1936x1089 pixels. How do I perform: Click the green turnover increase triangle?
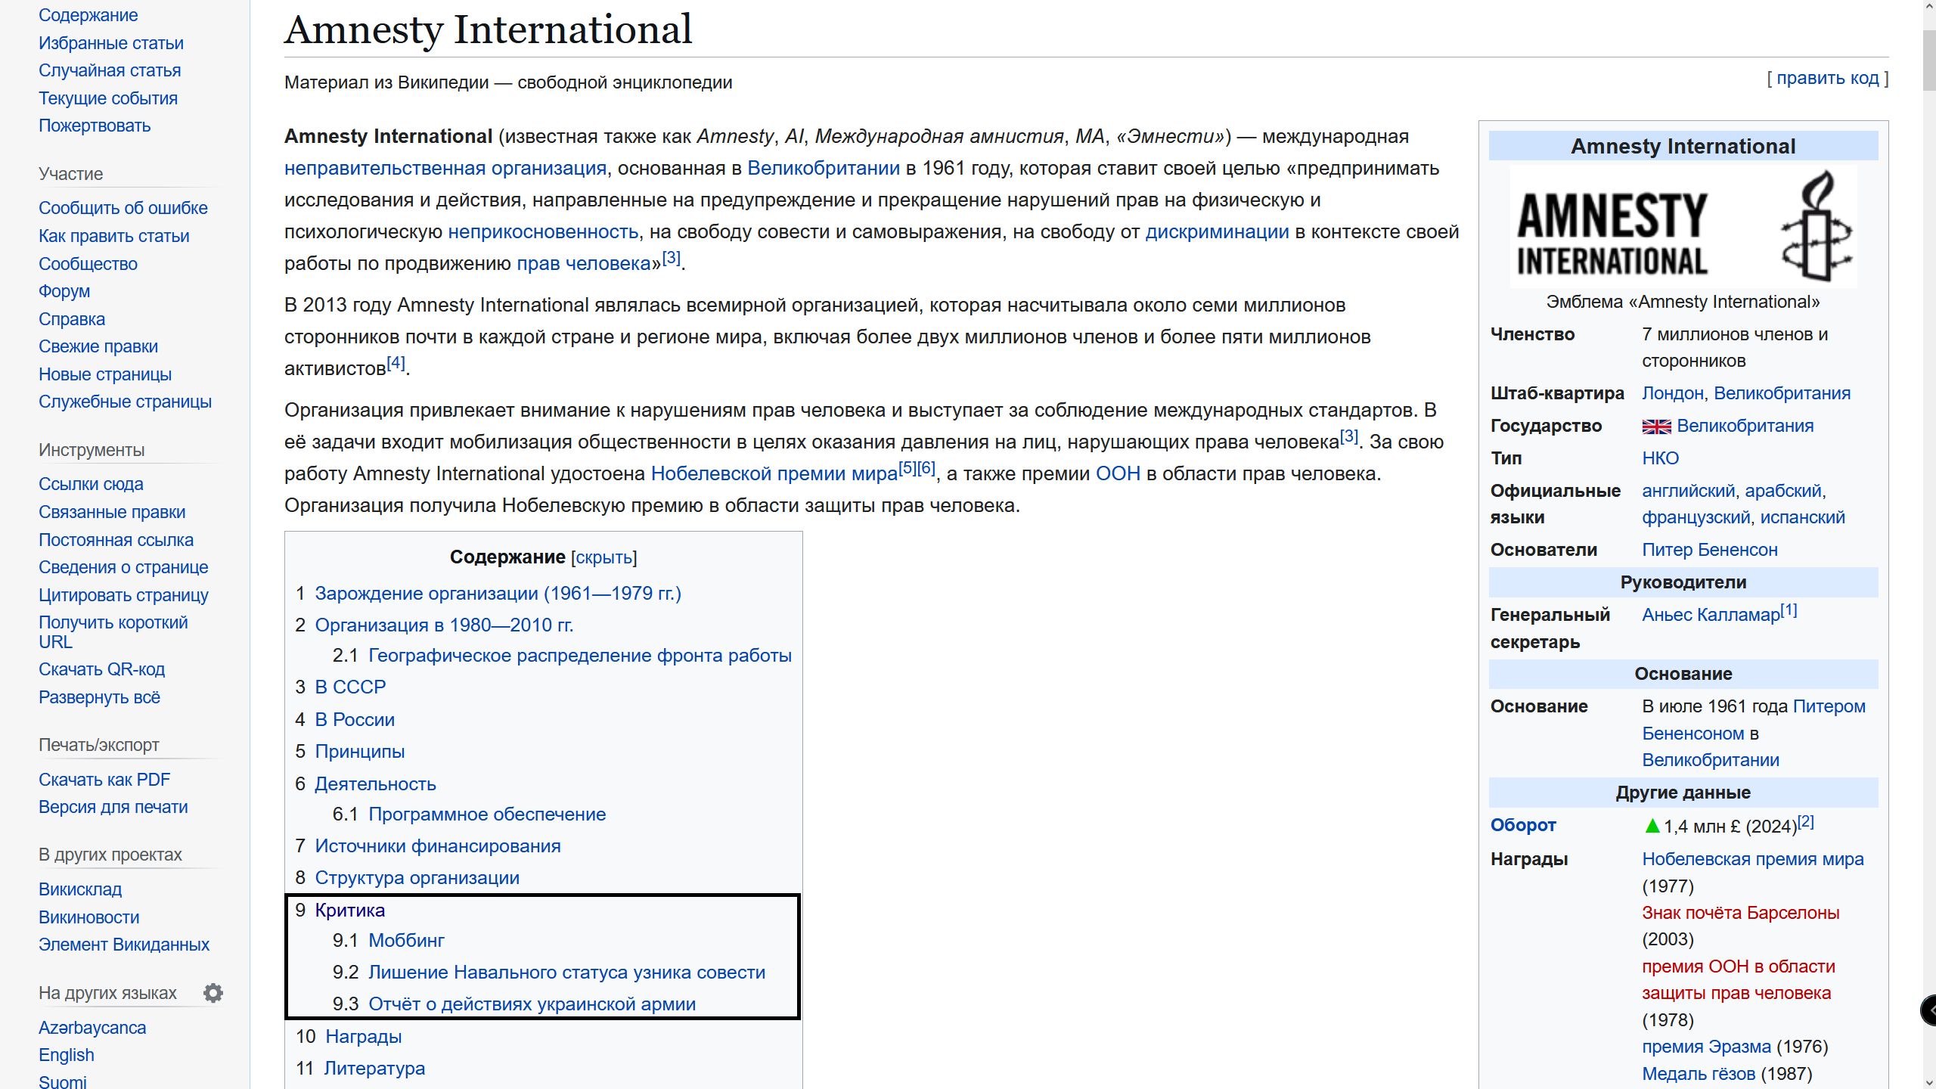click(x=1652, y=827)
